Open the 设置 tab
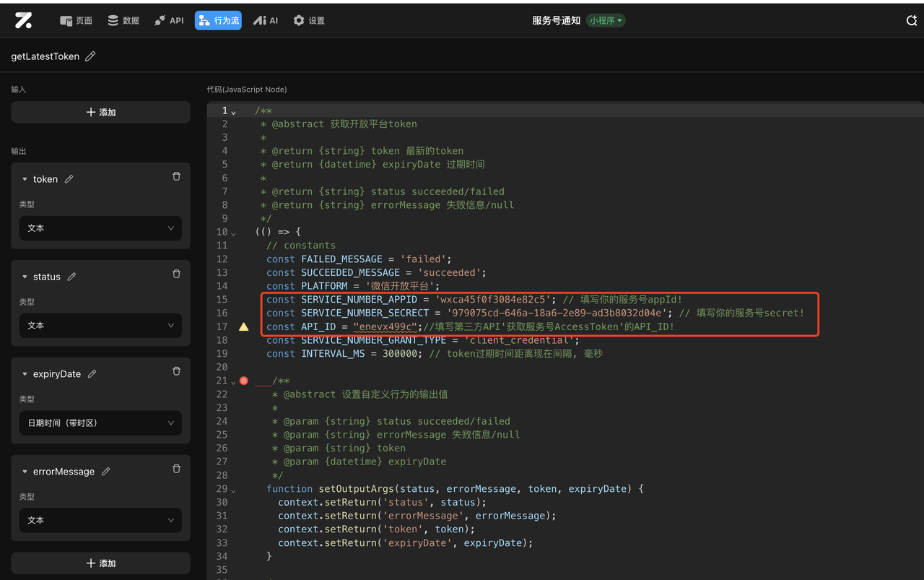924x580 pixels. click(x=309, y=20)
